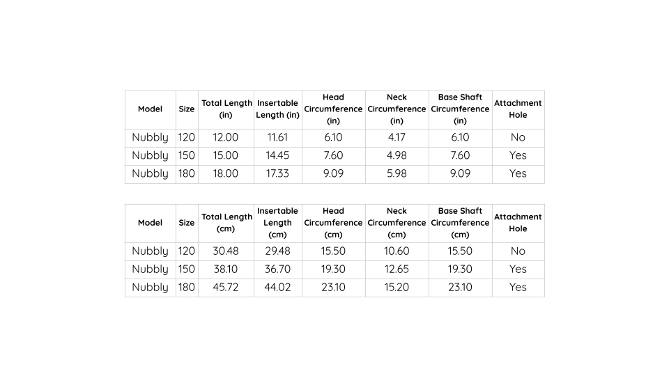The image size is (669, 376).
Task: Click the Head Circumference (in) header
Action: point(333,109)
